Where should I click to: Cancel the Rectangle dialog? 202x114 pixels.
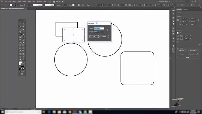(104, 37)
